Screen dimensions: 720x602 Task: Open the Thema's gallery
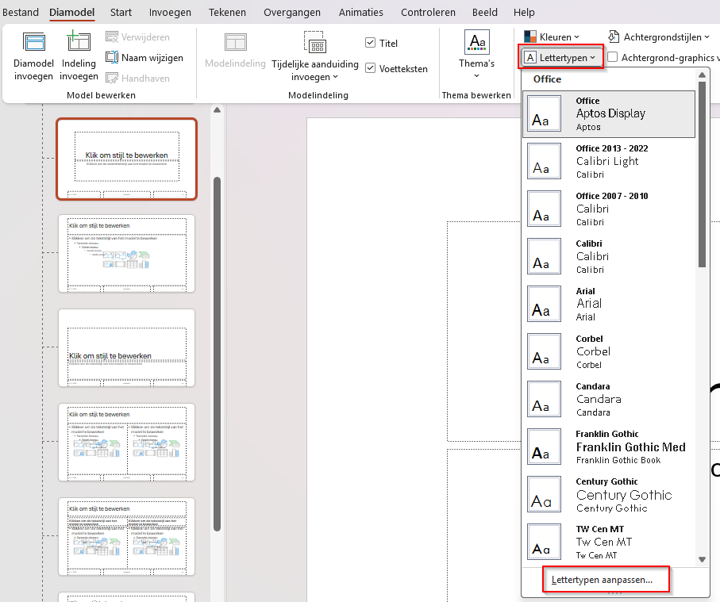[x=476, y=54]
